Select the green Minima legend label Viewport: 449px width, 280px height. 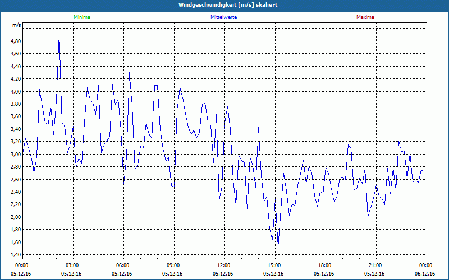(x=82, y=17)
